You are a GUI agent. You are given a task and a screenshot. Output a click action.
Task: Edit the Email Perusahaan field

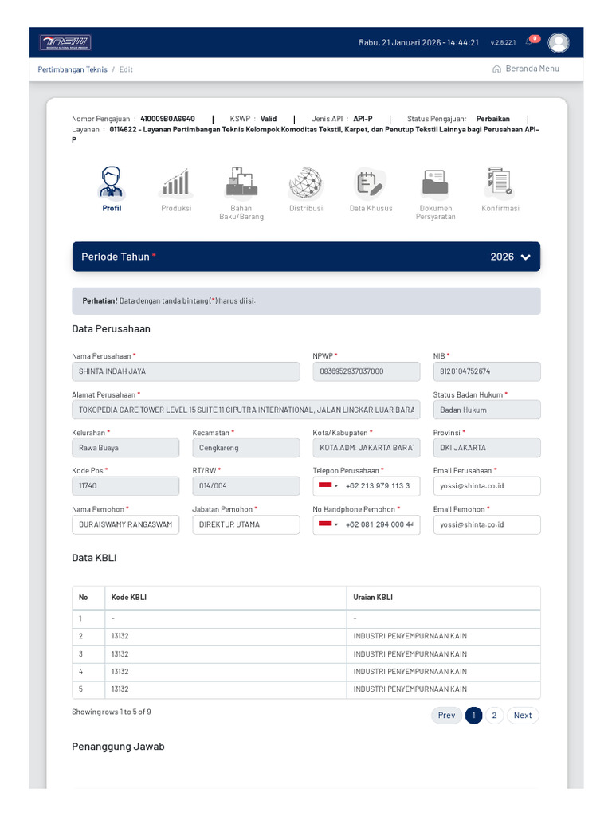[x=487, y=486]
